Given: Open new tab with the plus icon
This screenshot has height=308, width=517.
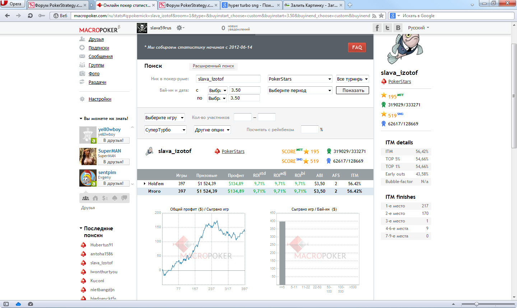Looking at the screenshot, I should (x=350, y=5).
